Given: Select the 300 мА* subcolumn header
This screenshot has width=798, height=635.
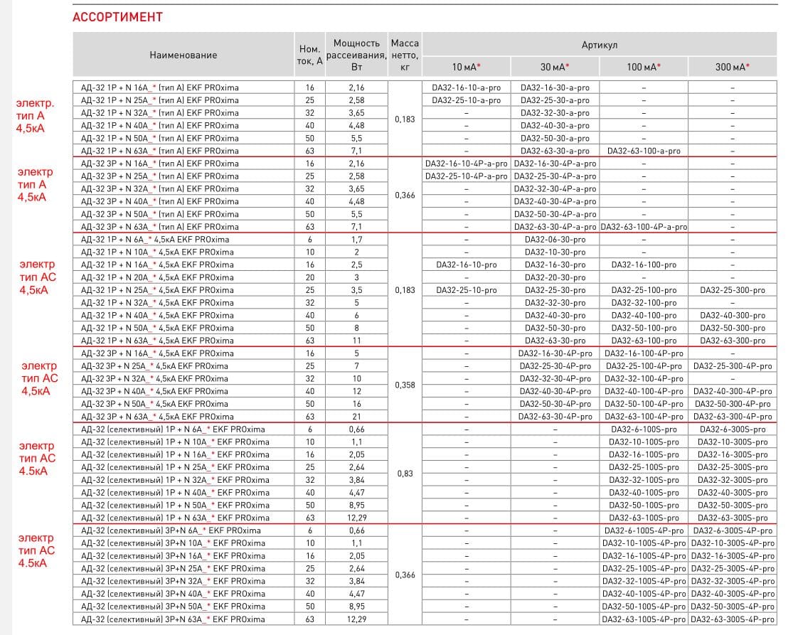Looking at the screenshot, I should pyautogui.click(x=732, y=67).
